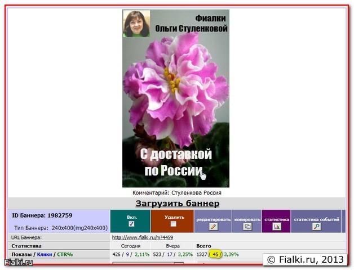Click yesterday's CTR value 3,25%
Image resolution: width=354 pixels, height=270 pixels.
click(185, 254)
